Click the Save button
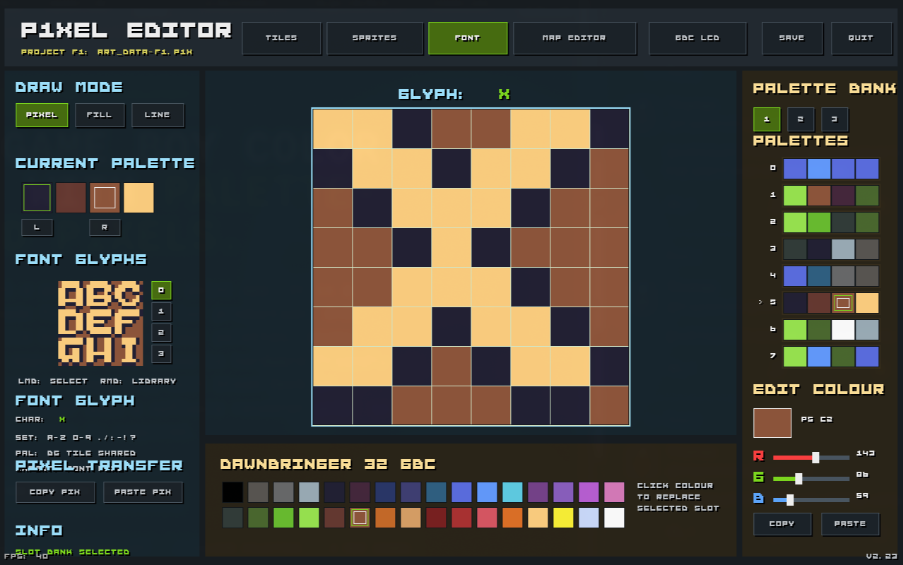 pyautogui.click(x=792, y=38)
